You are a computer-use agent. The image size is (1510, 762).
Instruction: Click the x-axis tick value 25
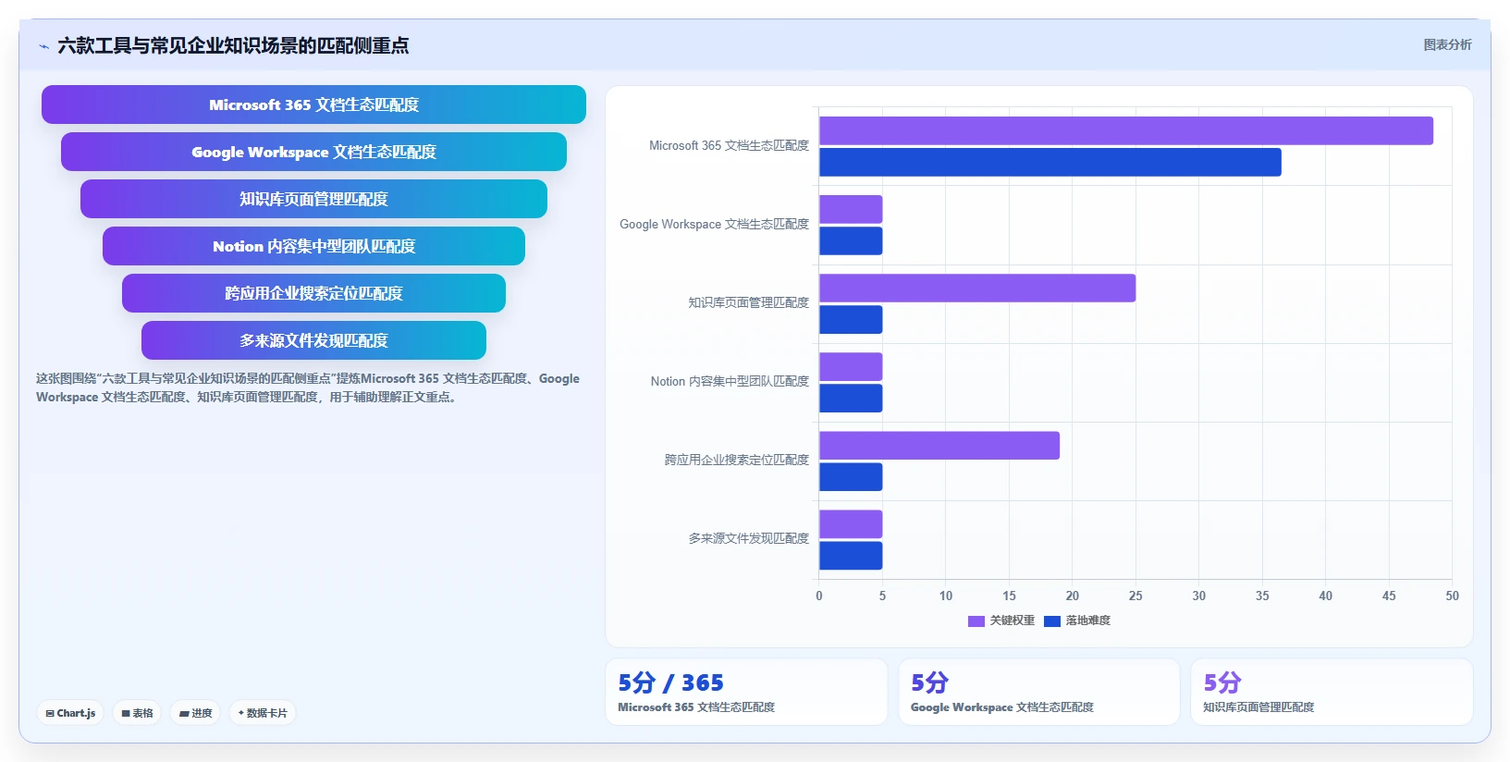coord(1136,596)
